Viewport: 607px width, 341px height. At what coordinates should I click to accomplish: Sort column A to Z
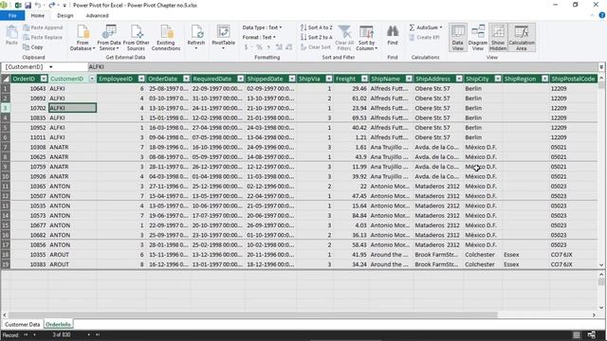pyautogui.click(x=316, y=27)
